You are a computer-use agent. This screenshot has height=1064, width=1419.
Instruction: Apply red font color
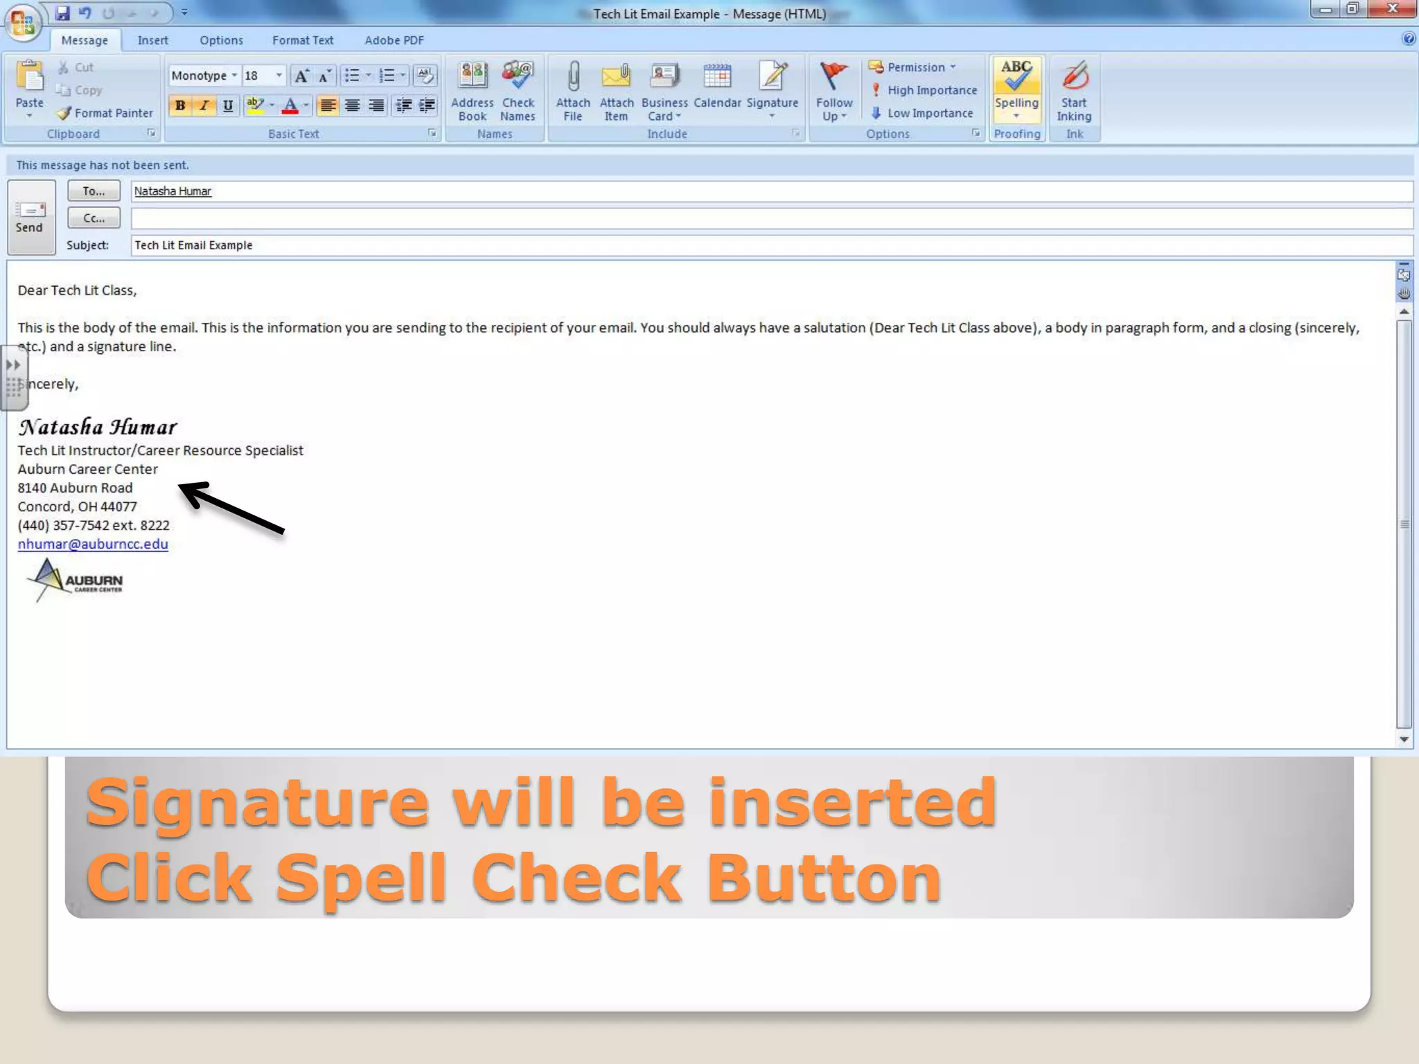tap(290, 105)
